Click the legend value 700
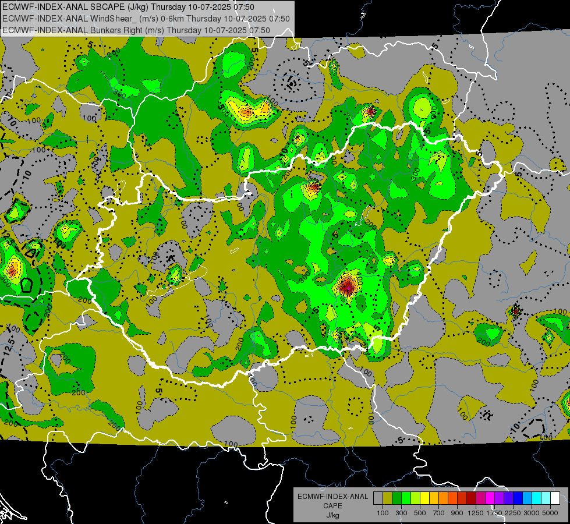Screen dimensions: 570x524 (439, 513)
